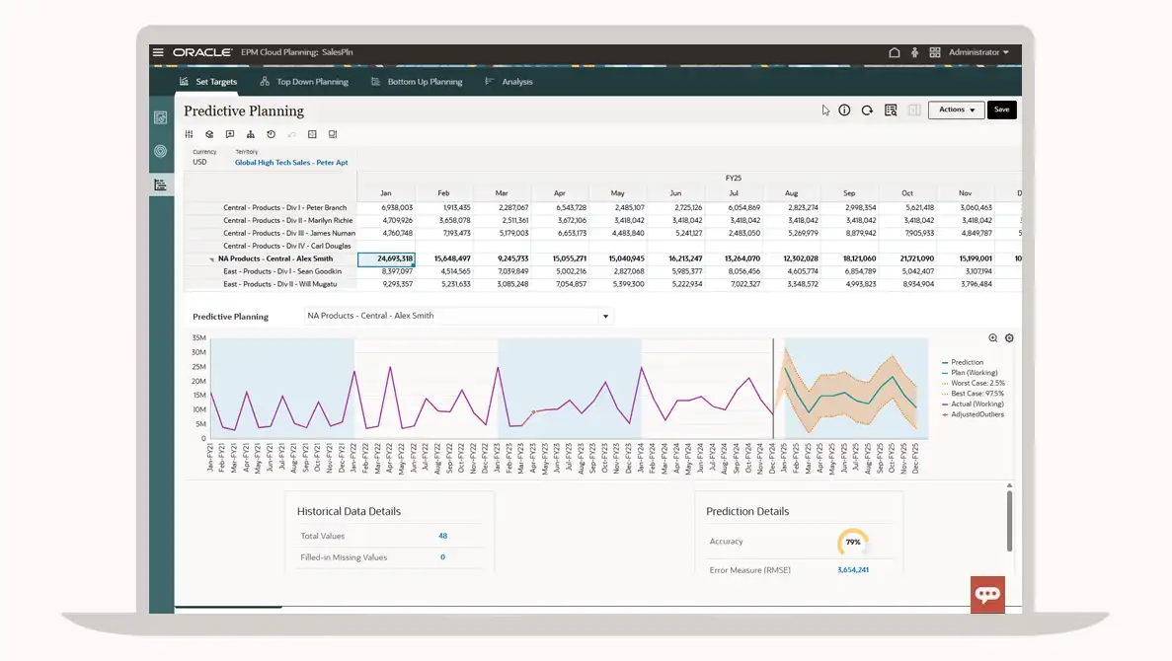Click the history clock toolbar icon

pos(272,134)
